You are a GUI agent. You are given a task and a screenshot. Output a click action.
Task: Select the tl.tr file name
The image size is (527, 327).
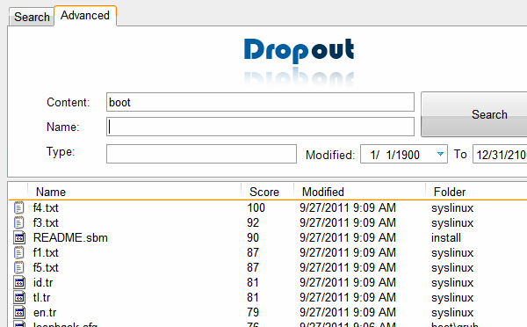41,297
